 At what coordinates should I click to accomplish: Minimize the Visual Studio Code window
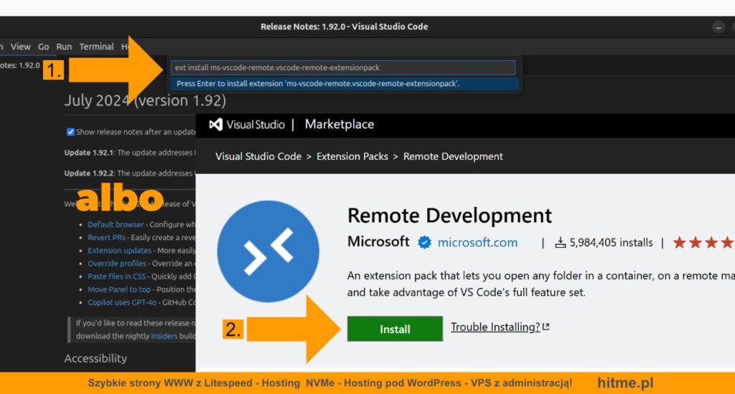point(718,27)
